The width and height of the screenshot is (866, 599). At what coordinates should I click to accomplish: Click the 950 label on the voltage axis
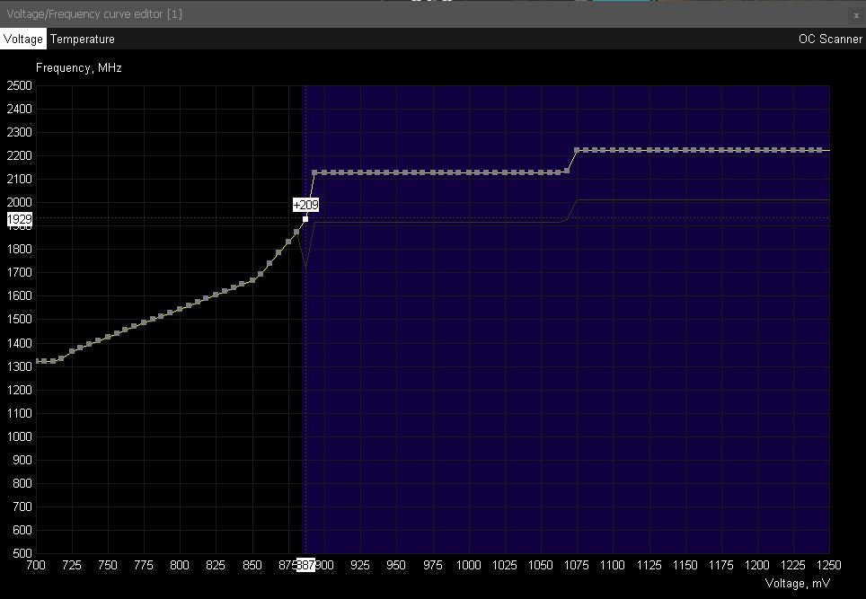click(x=396, y=565)
